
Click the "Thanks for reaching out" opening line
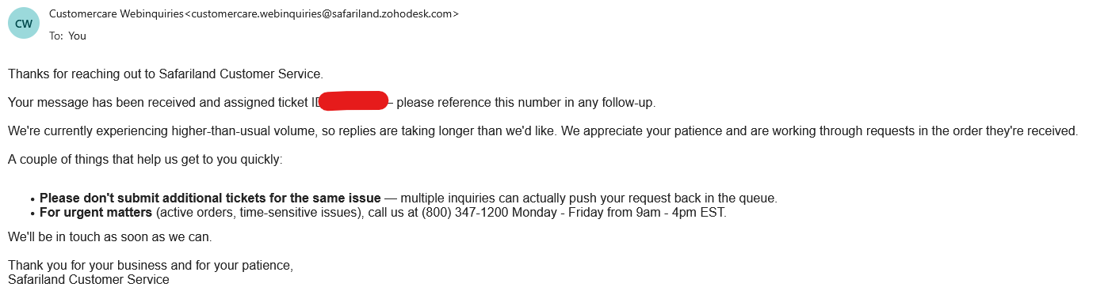[x=166, y=74]
